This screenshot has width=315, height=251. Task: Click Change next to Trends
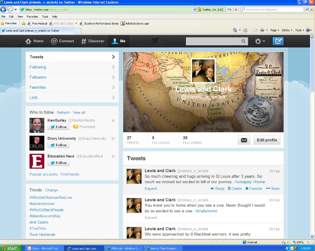click(x=51, y=190)
